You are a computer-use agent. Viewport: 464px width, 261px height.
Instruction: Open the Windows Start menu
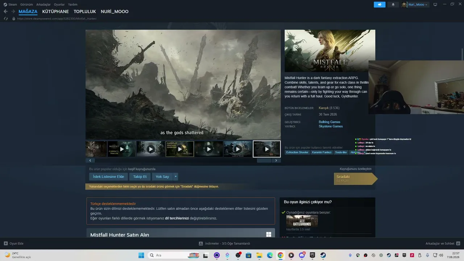pyautogui.click(x=141, y=255)
